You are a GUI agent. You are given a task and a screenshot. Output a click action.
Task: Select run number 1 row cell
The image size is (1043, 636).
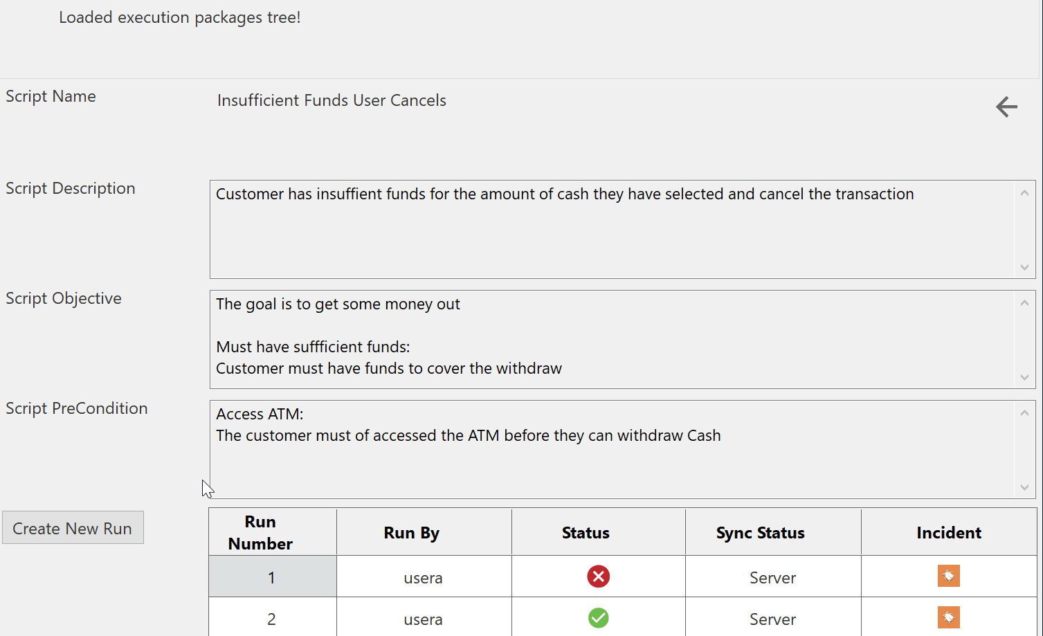[x=272, y=577]
